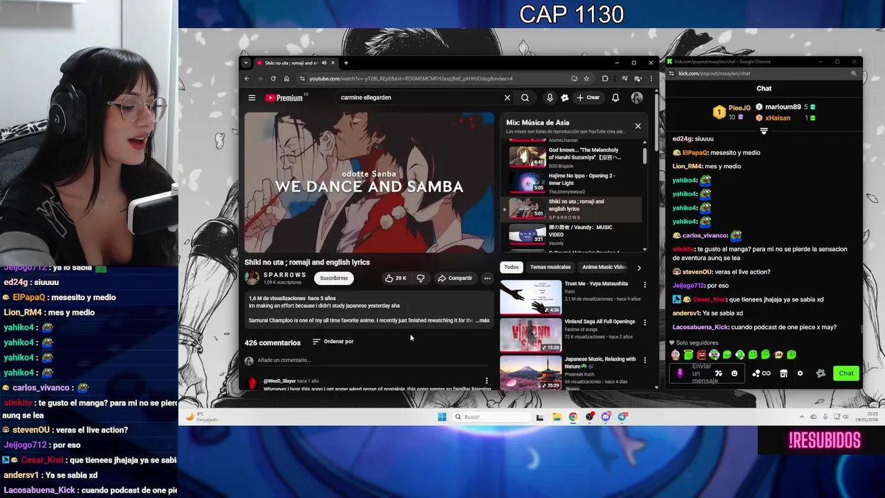Screen dimensions: 885x498
Task: Close the Shiki no uta browser tab
Action: pos(333,62)
